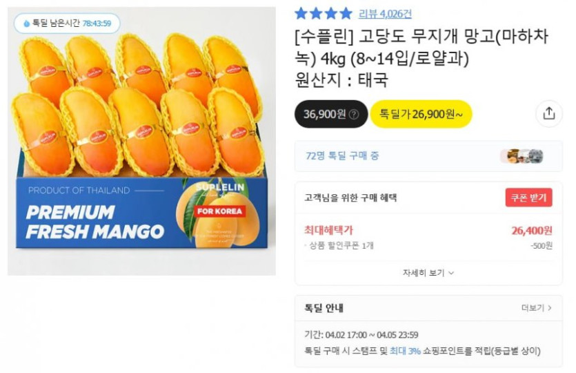Open the mango box product image

(141, 141)
